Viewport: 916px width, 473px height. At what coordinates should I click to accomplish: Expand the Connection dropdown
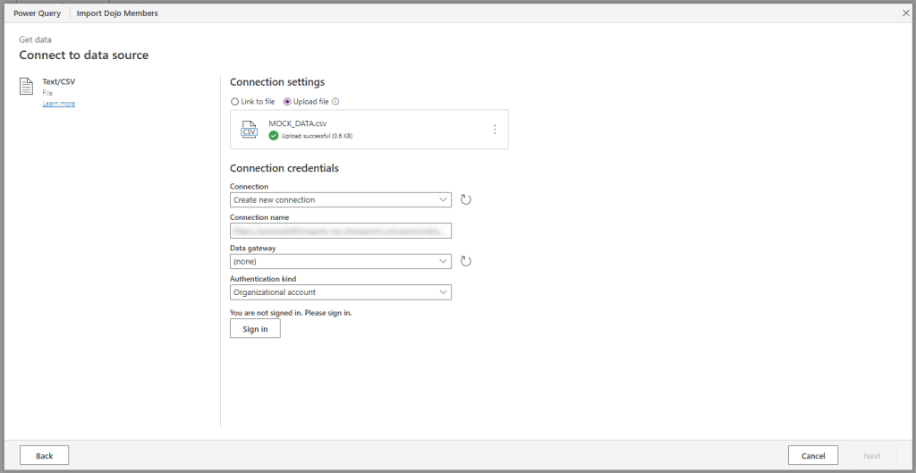click(x=340, y=199)
